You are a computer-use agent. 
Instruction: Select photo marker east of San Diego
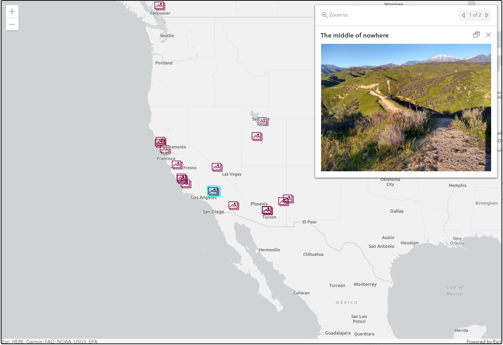(233, 206)
